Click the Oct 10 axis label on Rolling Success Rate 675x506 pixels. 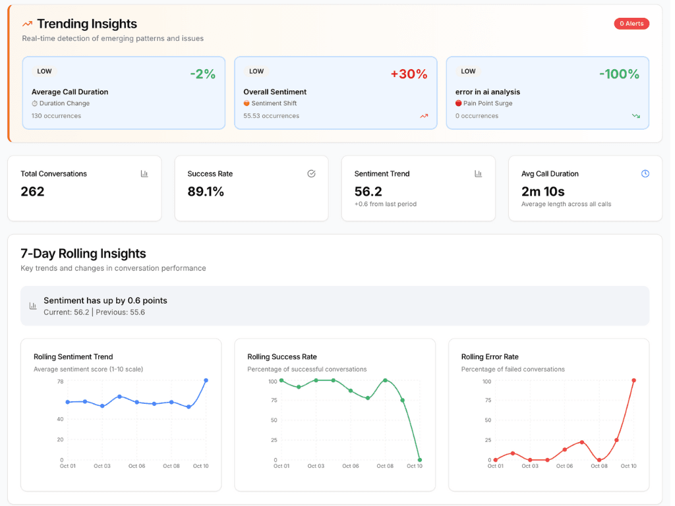click(416, 465)
